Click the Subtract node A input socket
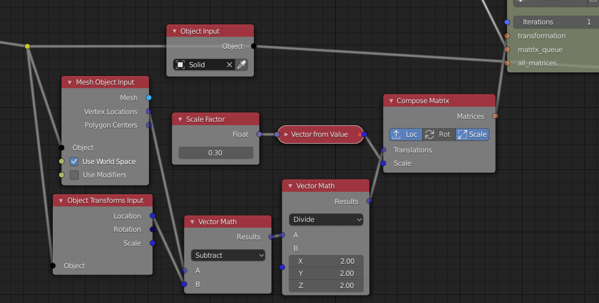599x303 pixels. pyautogui.click(x=184, y=271)
